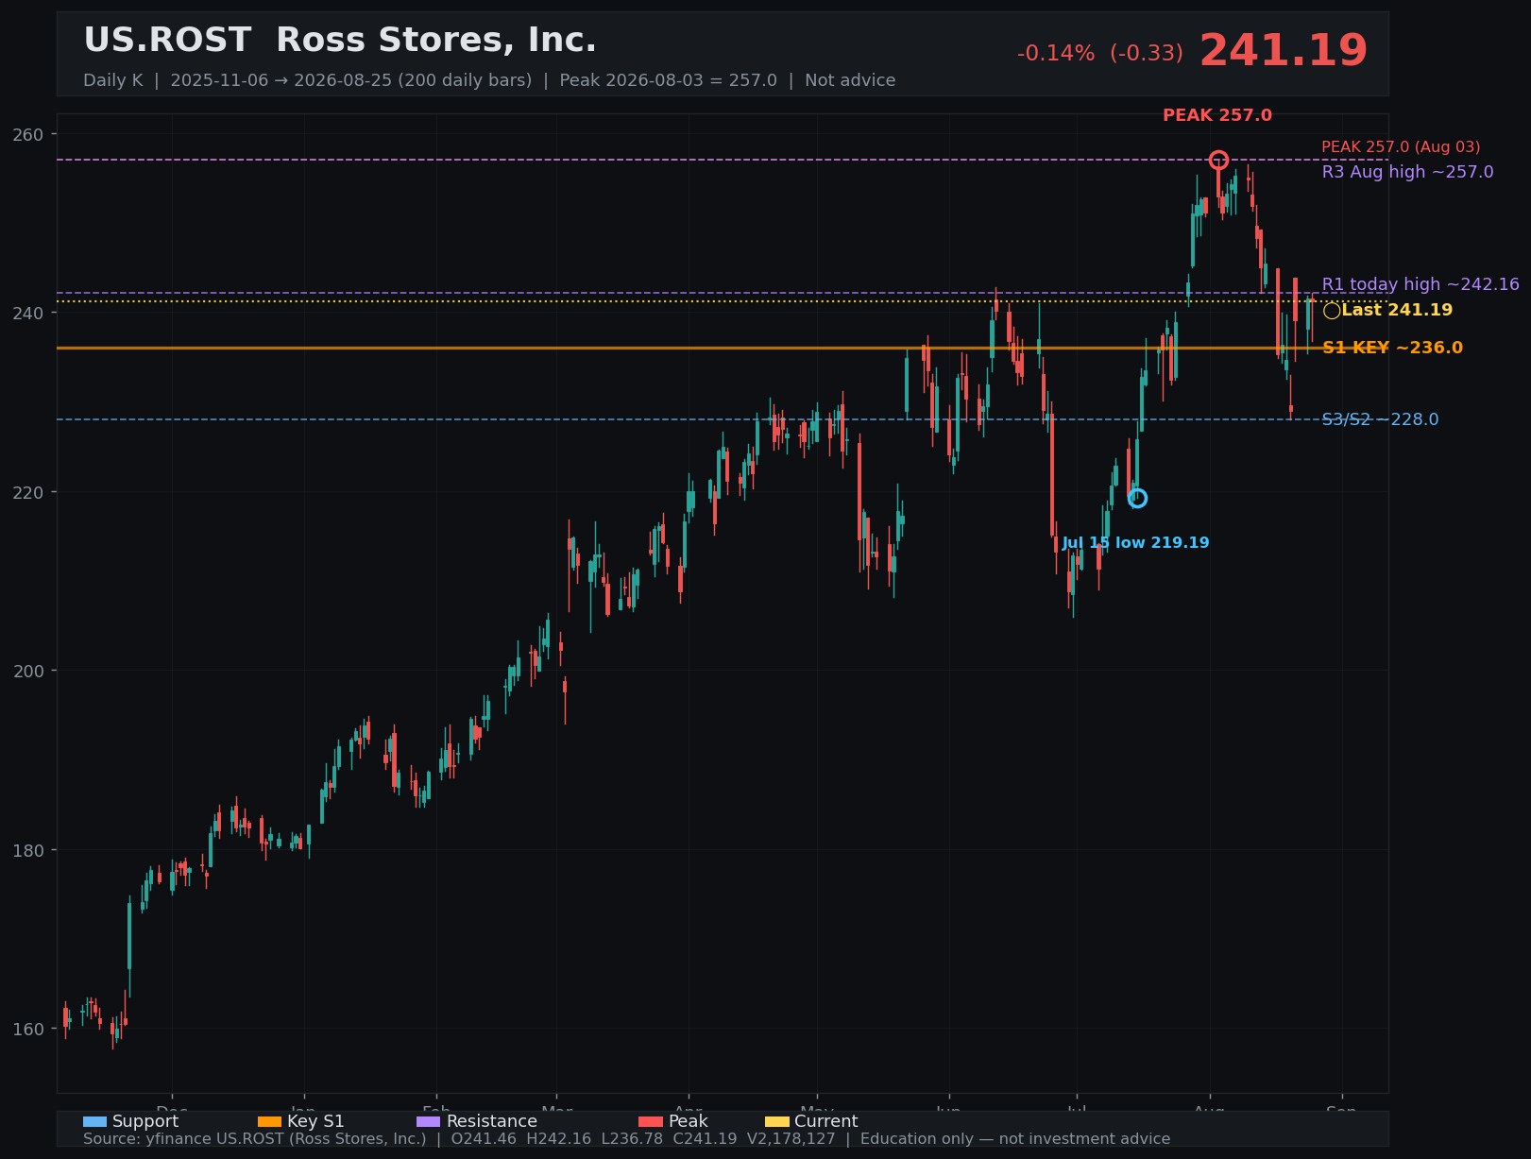This screenshot has width=1531, height=1159.
Task: Click the 220 y-axis tick label
Action: click(29, 492)
